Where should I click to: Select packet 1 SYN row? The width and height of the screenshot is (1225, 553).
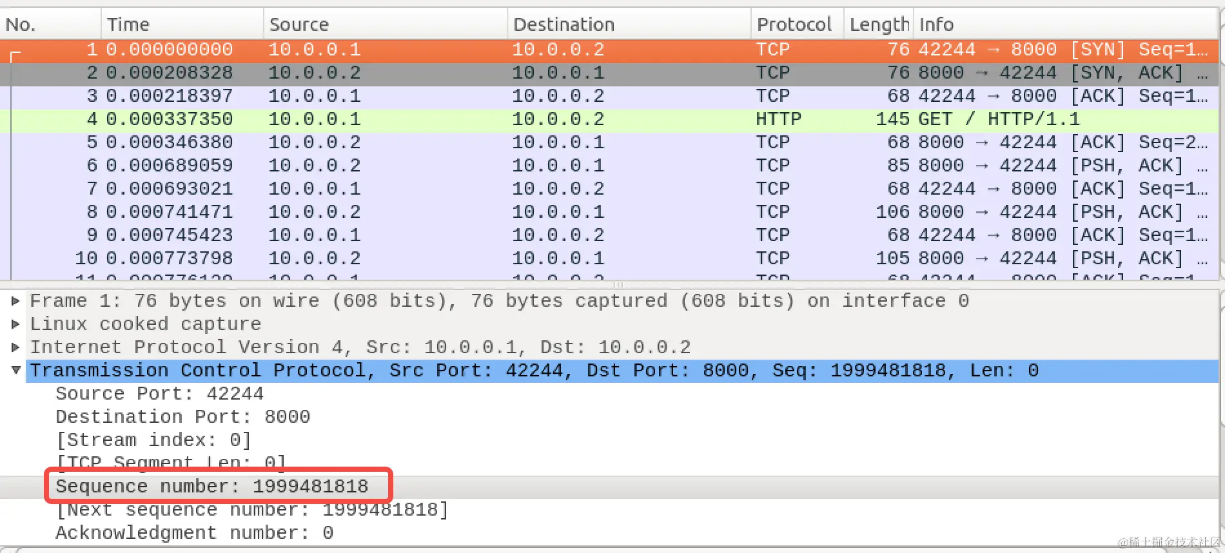pos(609,50)
